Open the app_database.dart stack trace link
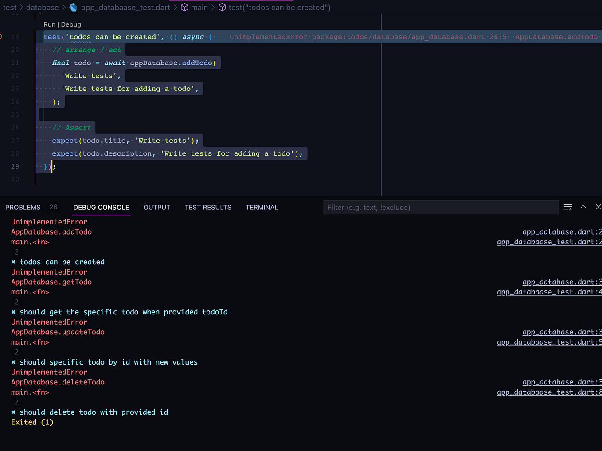 pos(562,231)
